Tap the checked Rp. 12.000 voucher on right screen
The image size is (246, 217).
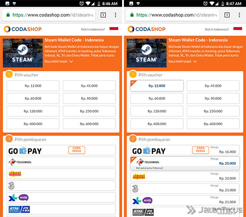tap(157, 86)
